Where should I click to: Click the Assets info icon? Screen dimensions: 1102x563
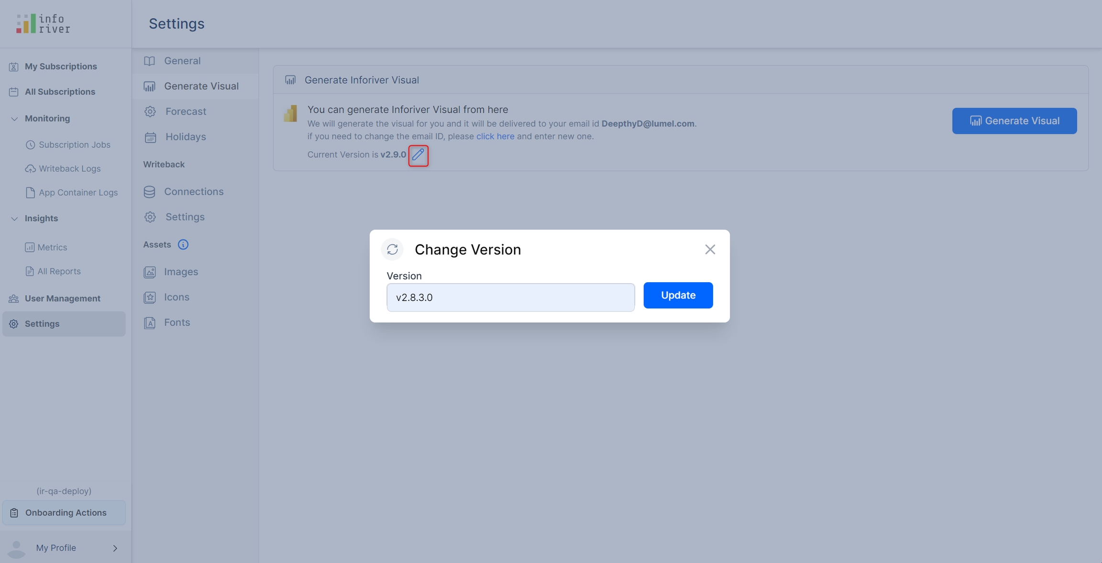point(183,244)
